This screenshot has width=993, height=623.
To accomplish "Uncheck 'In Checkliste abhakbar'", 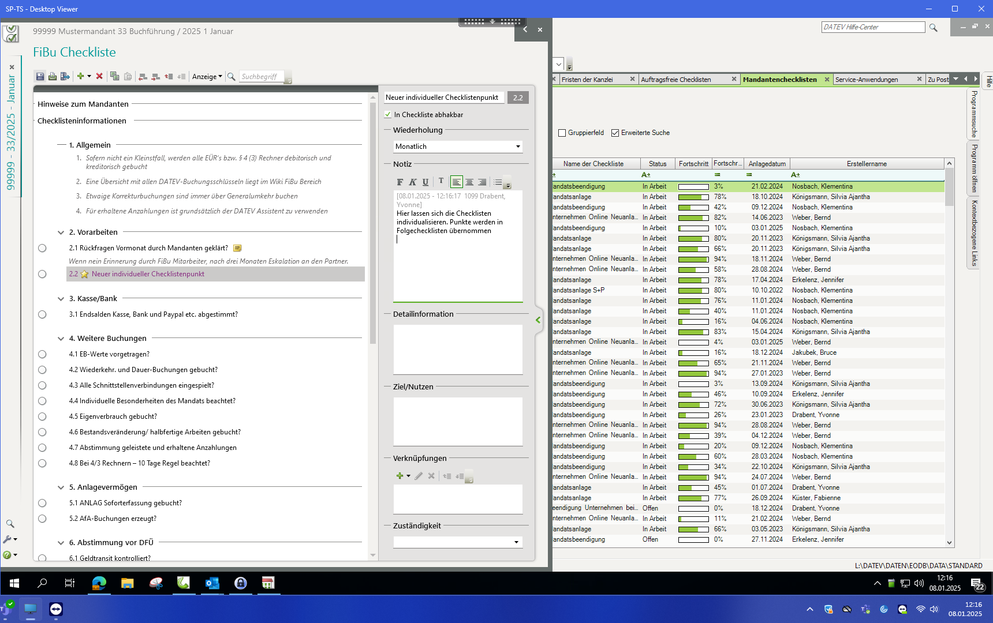I will (388, 115).
